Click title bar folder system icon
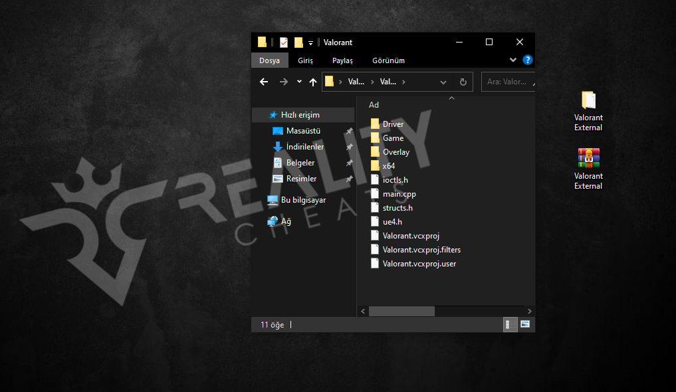 (262, 42)
